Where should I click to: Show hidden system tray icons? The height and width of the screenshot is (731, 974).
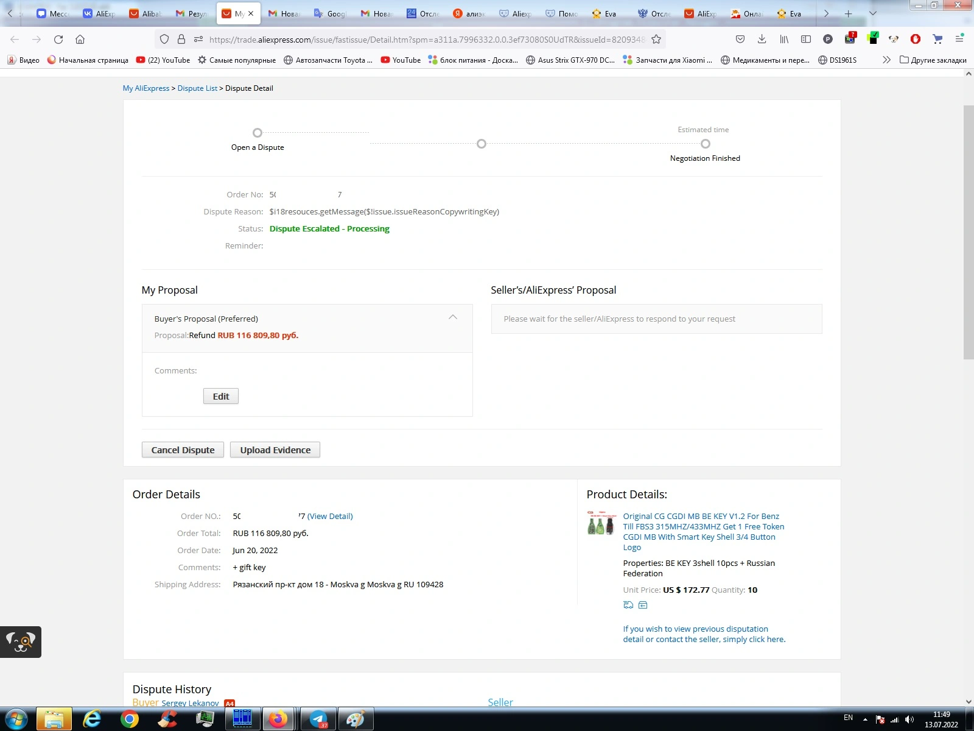[865, 719]
